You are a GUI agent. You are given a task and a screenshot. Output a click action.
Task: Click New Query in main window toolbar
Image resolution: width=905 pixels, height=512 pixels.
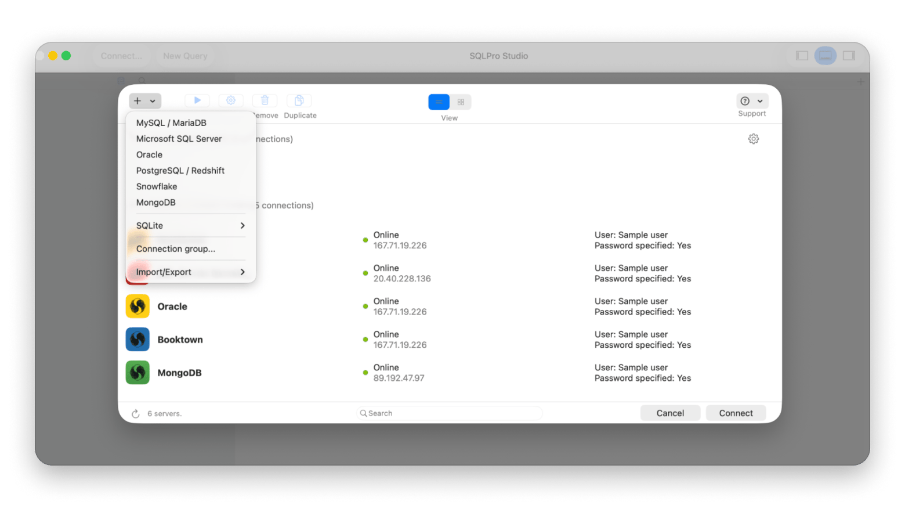tap(185, 56)
